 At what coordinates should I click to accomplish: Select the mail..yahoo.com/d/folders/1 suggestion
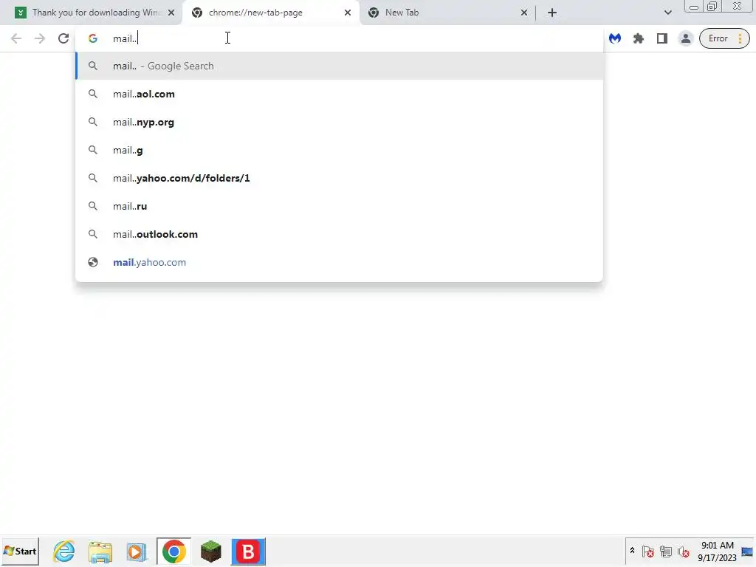pos(340,178)
